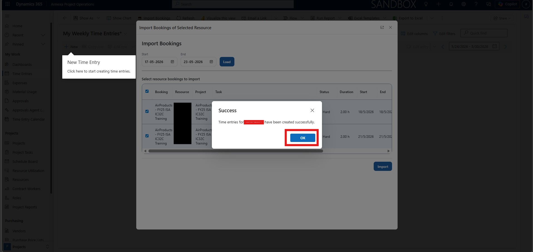Click Export to Excel

click(x=408, y=18)
